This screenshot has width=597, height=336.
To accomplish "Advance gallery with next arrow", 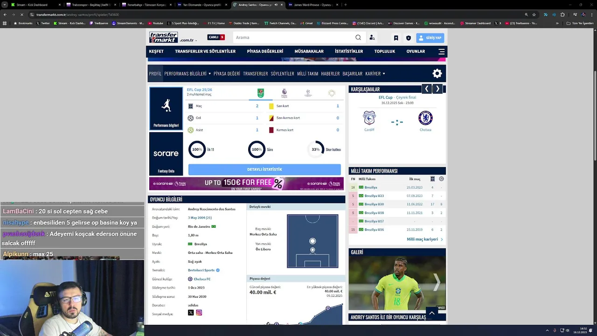I will pos(437,282).
